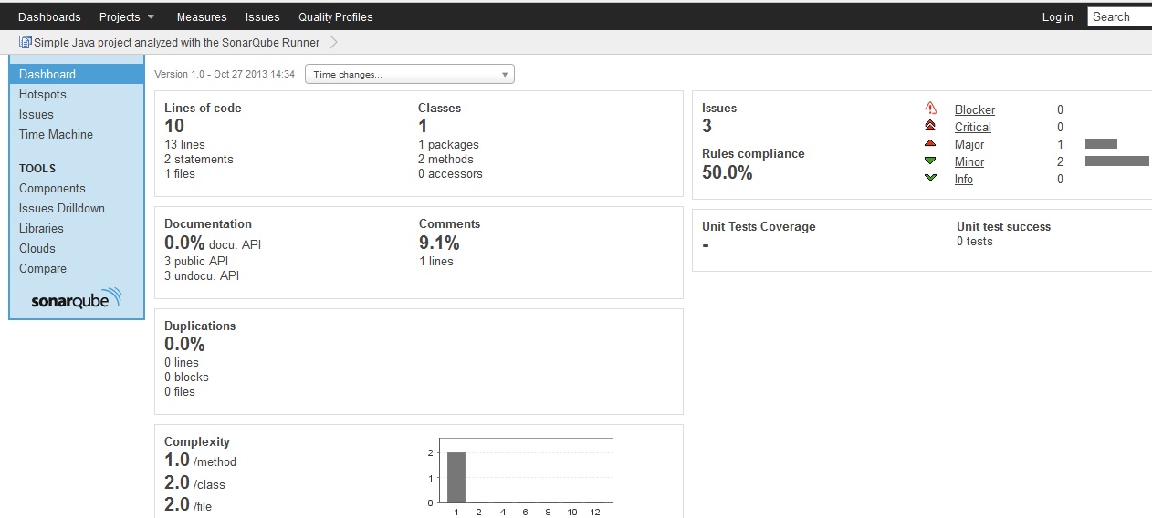Click the Search input field
The width and height of the screenshot is (1152, 518).
click(1120, 16)
